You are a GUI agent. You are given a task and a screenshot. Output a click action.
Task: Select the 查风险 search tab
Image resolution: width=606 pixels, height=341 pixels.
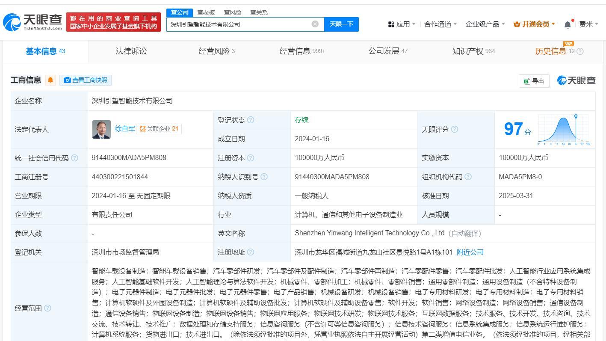tap(233, 12)
